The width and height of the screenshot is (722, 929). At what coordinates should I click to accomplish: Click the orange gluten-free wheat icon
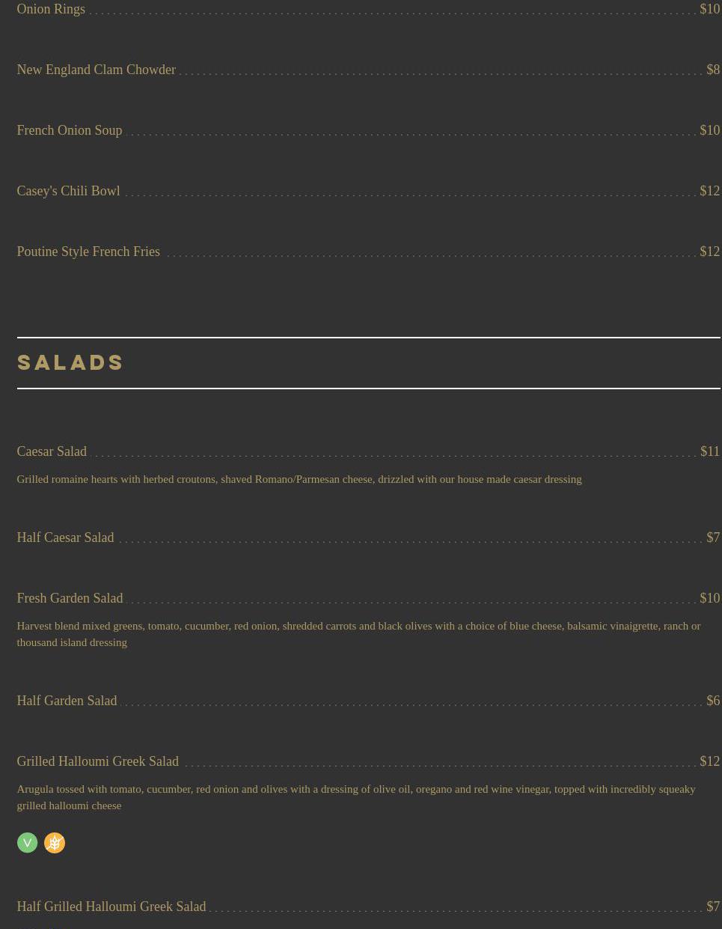coord(55,843)
